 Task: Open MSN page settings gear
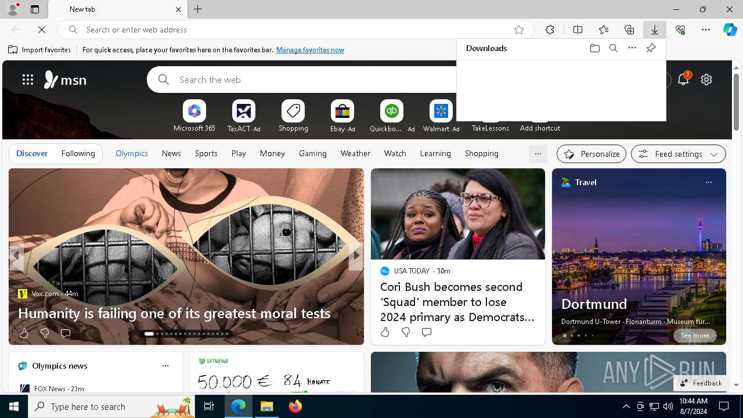pyautogui.click(x=706, y=80)
